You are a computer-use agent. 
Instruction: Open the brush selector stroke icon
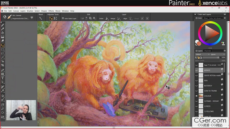pos(9,17)
